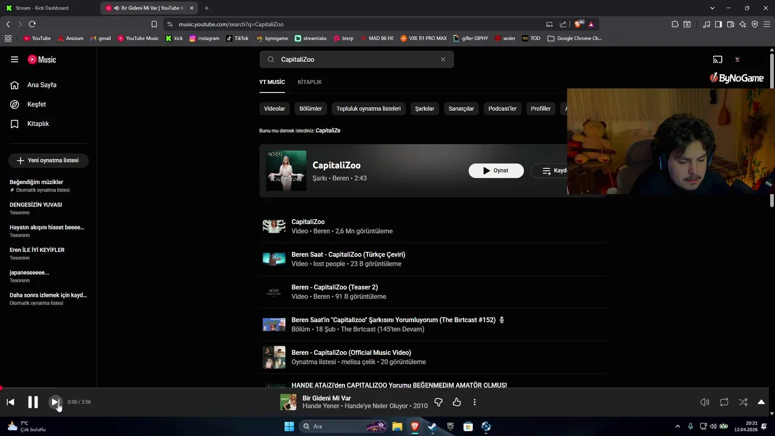Open Beğendiğim müzikler playlist
Image resolution: width=775 pixels, height=436 pixels.
tap(48, 186)
